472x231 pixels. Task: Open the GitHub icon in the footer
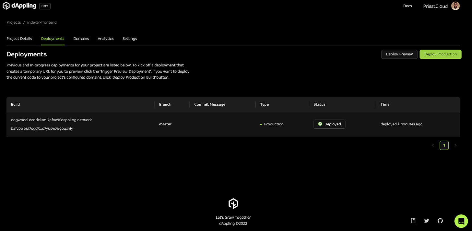pyautogui.click(x=440, y=221)
